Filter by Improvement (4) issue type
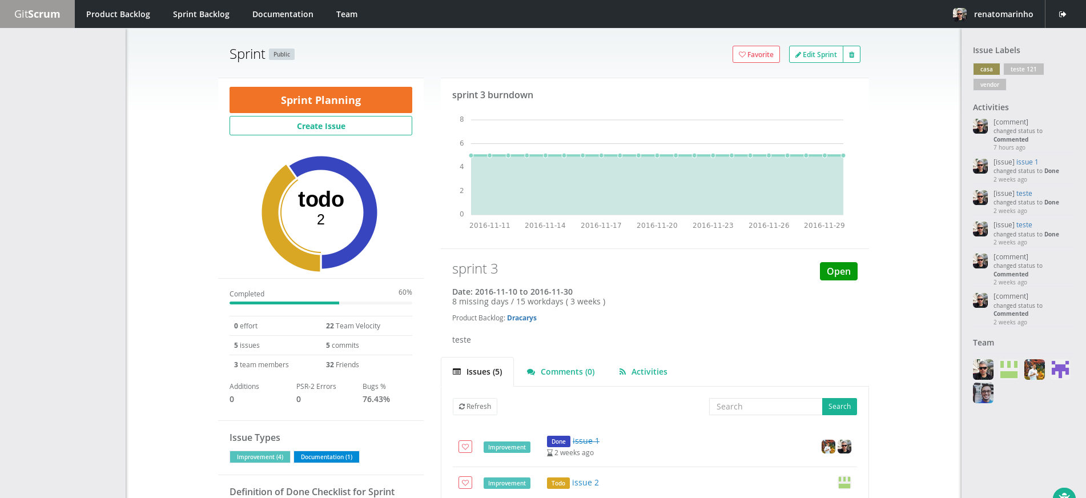Image resolution: width=1086 pixels, height=498 pixels. click(x=260, y=457)
